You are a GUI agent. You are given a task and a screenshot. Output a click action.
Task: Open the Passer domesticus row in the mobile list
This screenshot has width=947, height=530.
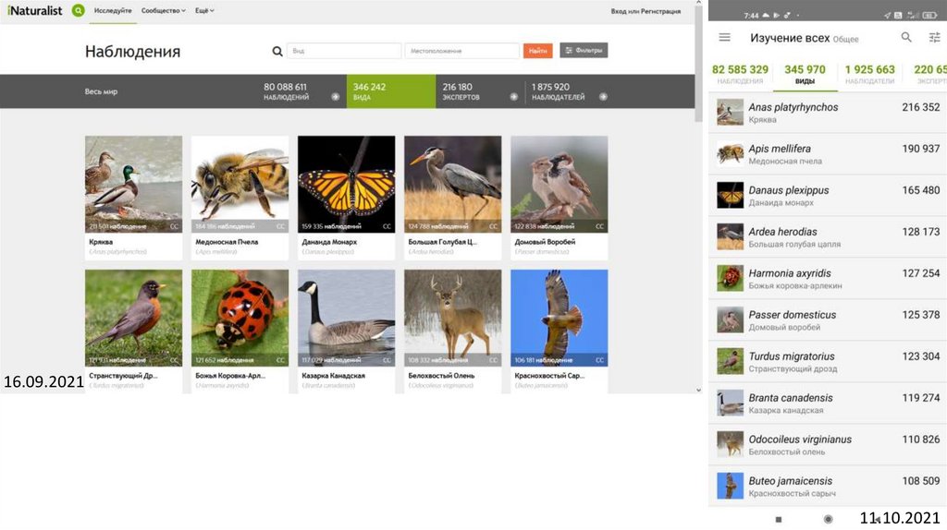[x=828, y=320]
